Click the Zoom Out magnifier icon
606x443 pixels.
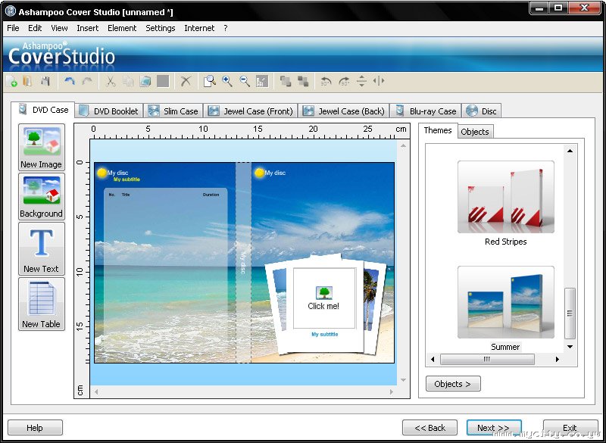pos(245,81)
